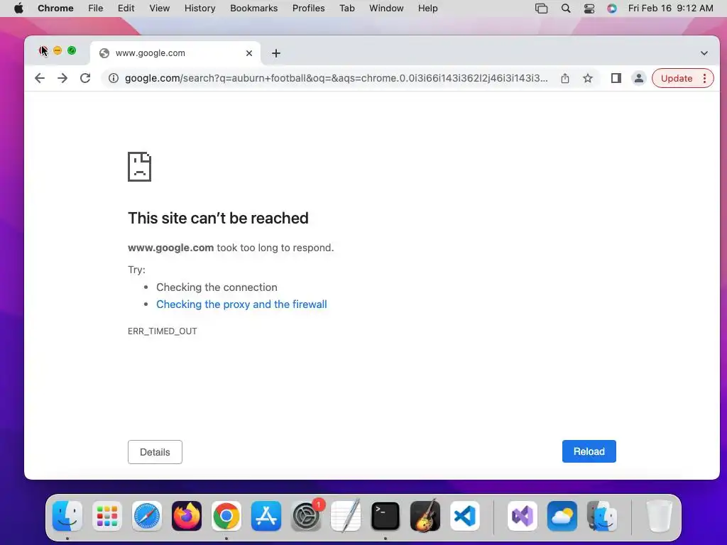The width and height of the screenshot is (727, 545).
Task: Open Terminal from the Dock
Action: pyautogui.click(x=386, y=516)
